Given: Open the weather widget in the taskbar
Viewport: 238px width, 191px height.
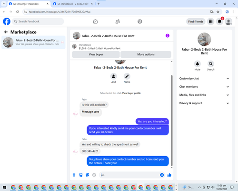Looking at the screenshot, I should 188,187.
